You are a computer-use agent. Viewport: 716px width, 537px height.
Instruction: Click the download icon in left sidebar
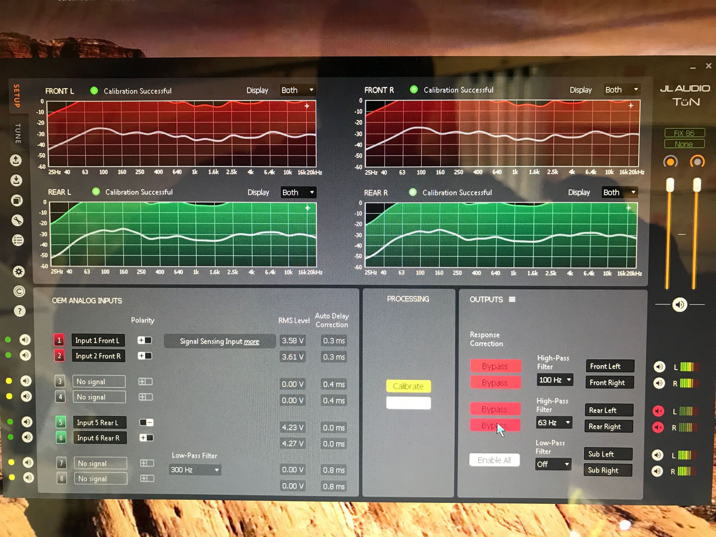coord(16,180)
